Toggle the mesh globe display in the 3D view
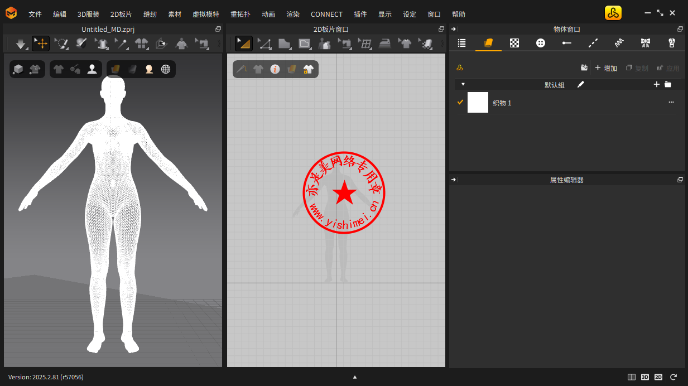This screenshot has height=386, width=688. coord(166,69)
